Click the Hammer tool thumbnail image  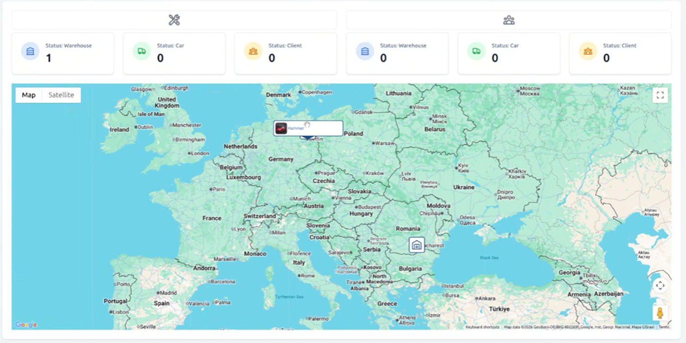click(281, 128)
